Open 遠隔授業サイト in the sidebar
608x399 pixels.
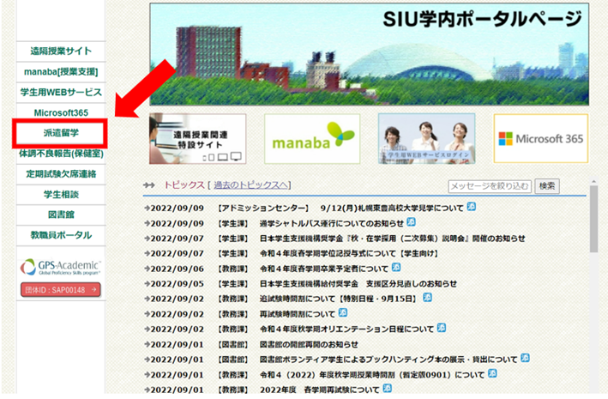(61, 51)
